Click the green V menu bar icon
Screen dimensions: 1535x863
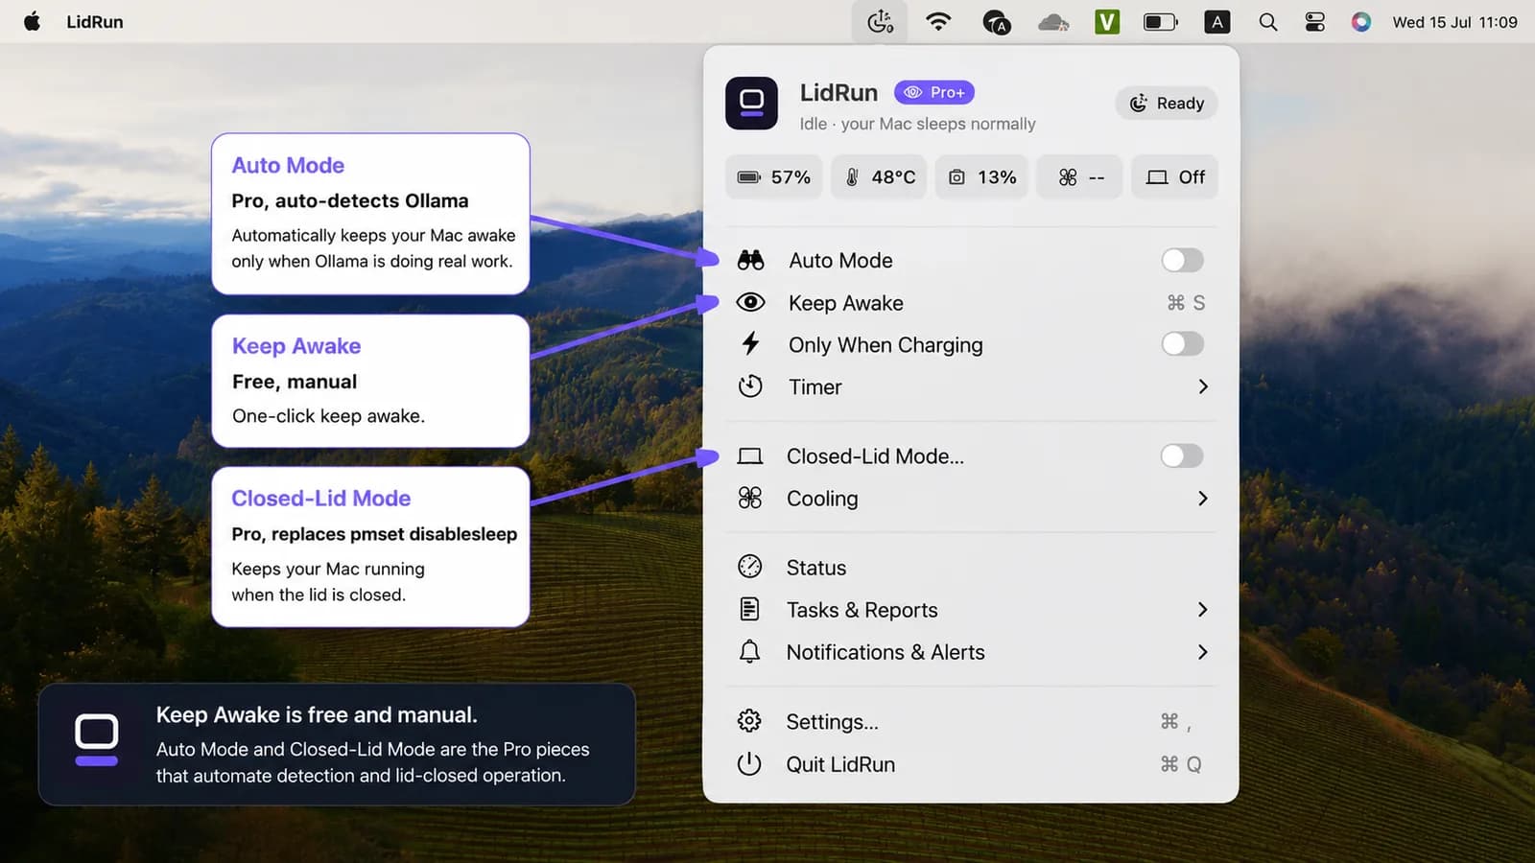[1107, 21]
